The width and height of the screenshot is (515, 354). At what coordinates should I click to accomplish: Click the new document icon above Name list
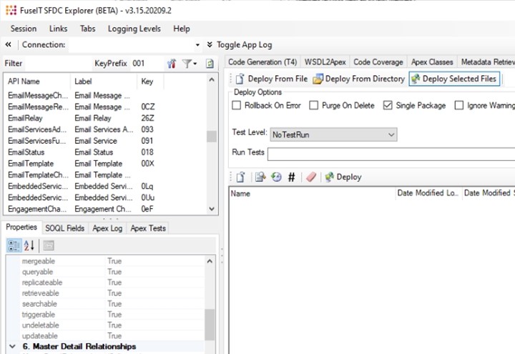(x=240, y=177)
